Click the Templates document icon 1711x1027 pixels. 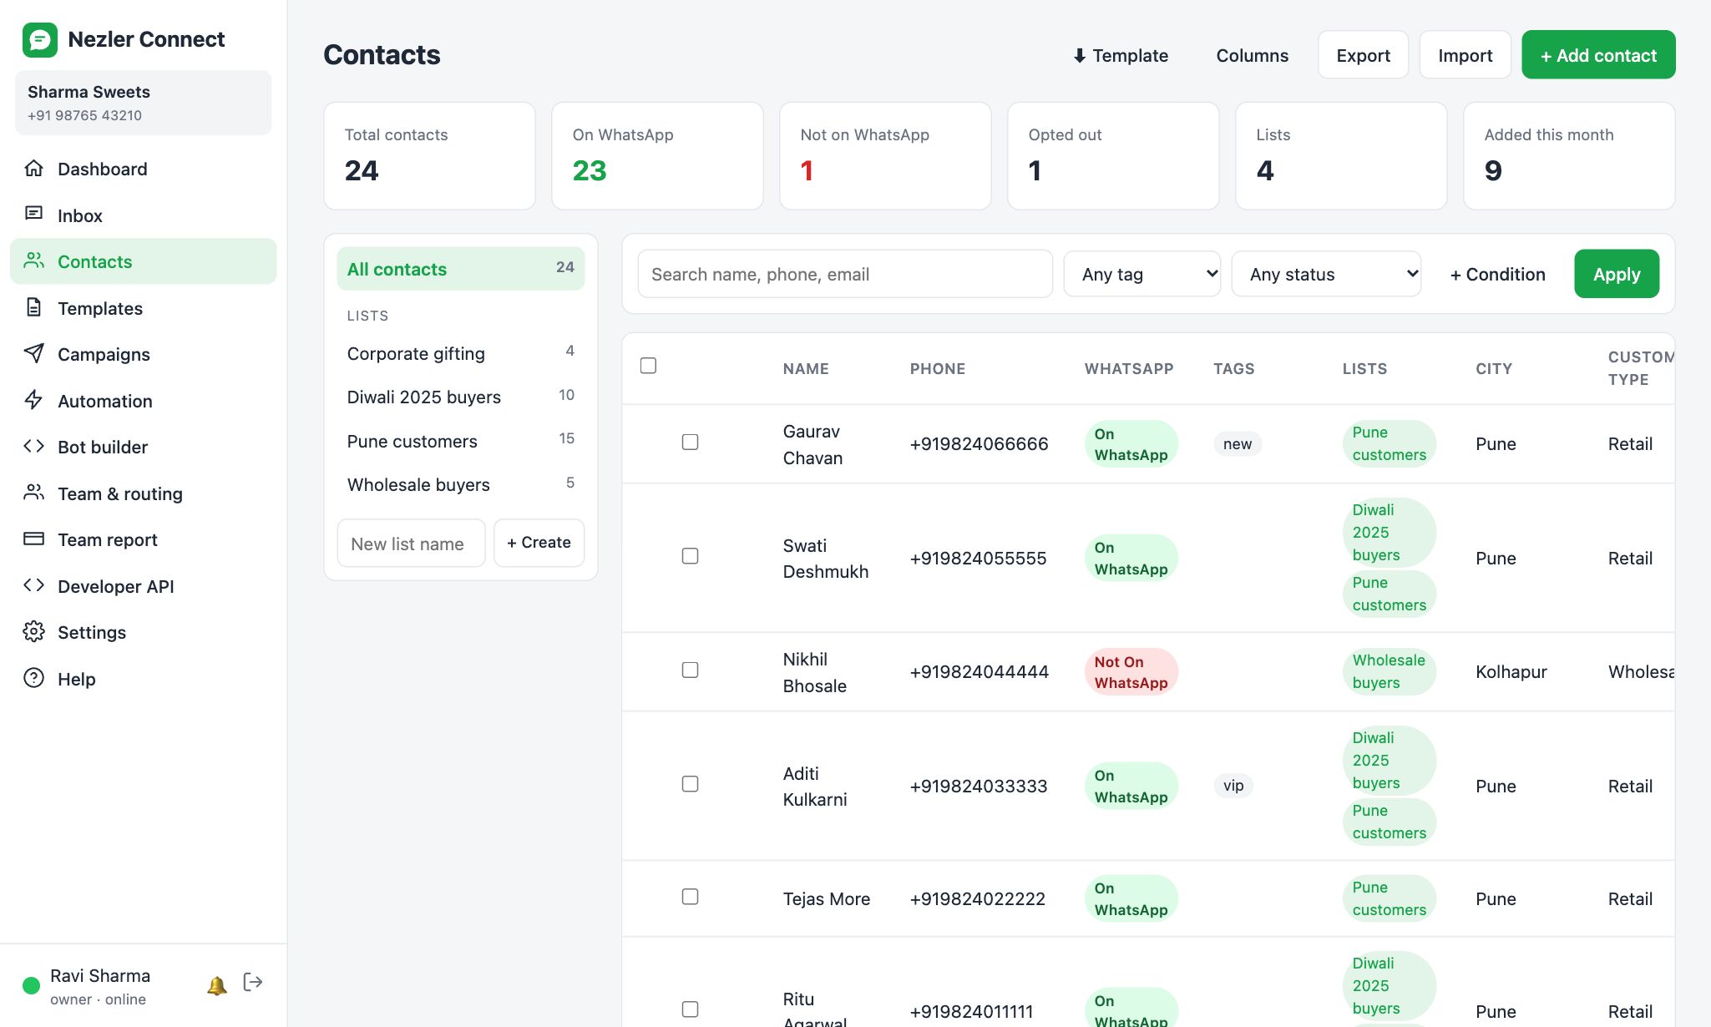pos(33,307)
